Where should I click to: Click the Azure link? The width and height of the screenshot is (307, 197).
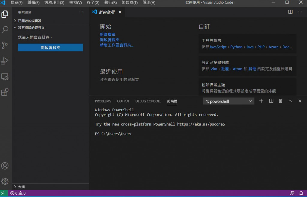pyautogui.click(x=273, y=47)
